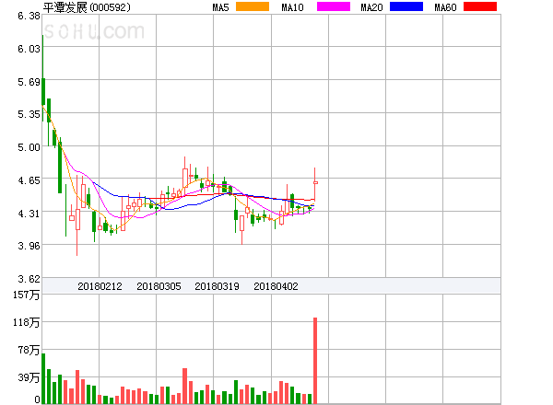Select the stock title 平潭发展(000592)
This screenshot has width=553, height=405.
point(87,7)
